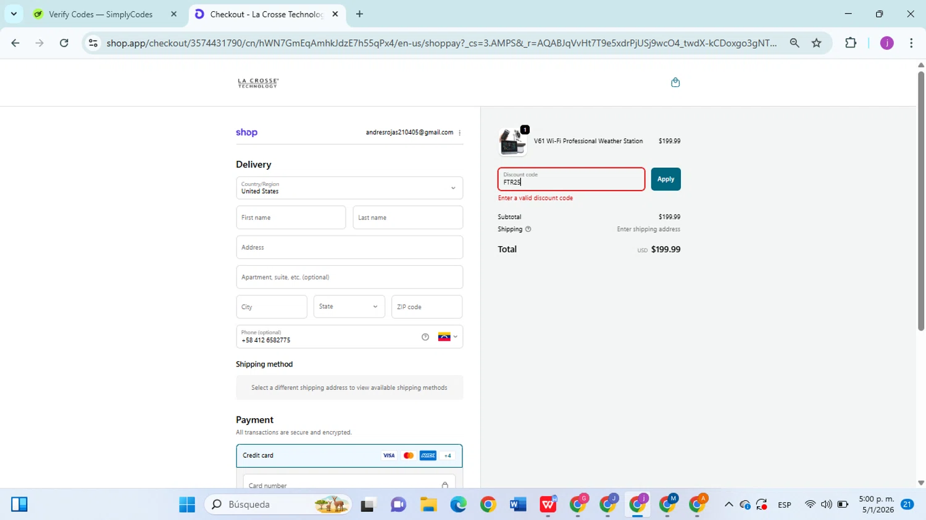The image size is (926, 520).
Task: Select the Checkout - La Crosse Technology tab
Action: click(266, 14)
